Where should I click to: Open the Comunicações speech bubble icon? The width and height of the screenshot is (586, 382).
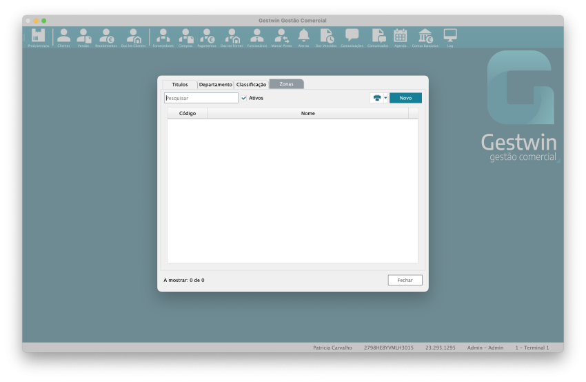tap(352, 37)
